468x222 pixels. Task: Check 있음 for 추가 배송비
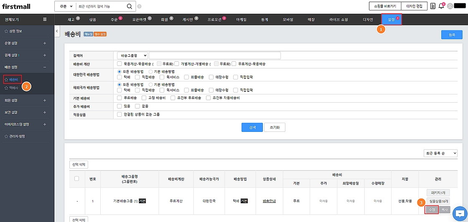(120, 106)
